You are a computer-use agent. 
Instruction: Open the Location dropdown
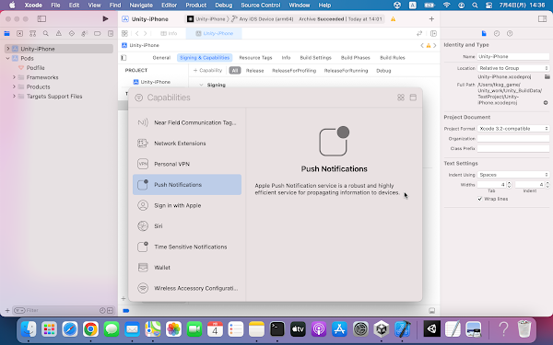coord(513,68)
